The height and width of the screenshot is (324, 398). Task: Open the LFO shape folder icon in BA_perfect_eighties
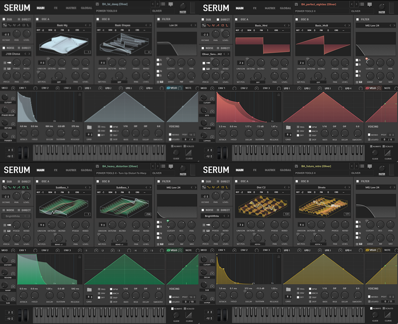[288, 127]
